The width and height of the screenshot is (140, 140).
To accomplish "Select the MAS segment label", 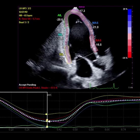I will (95, 23).
